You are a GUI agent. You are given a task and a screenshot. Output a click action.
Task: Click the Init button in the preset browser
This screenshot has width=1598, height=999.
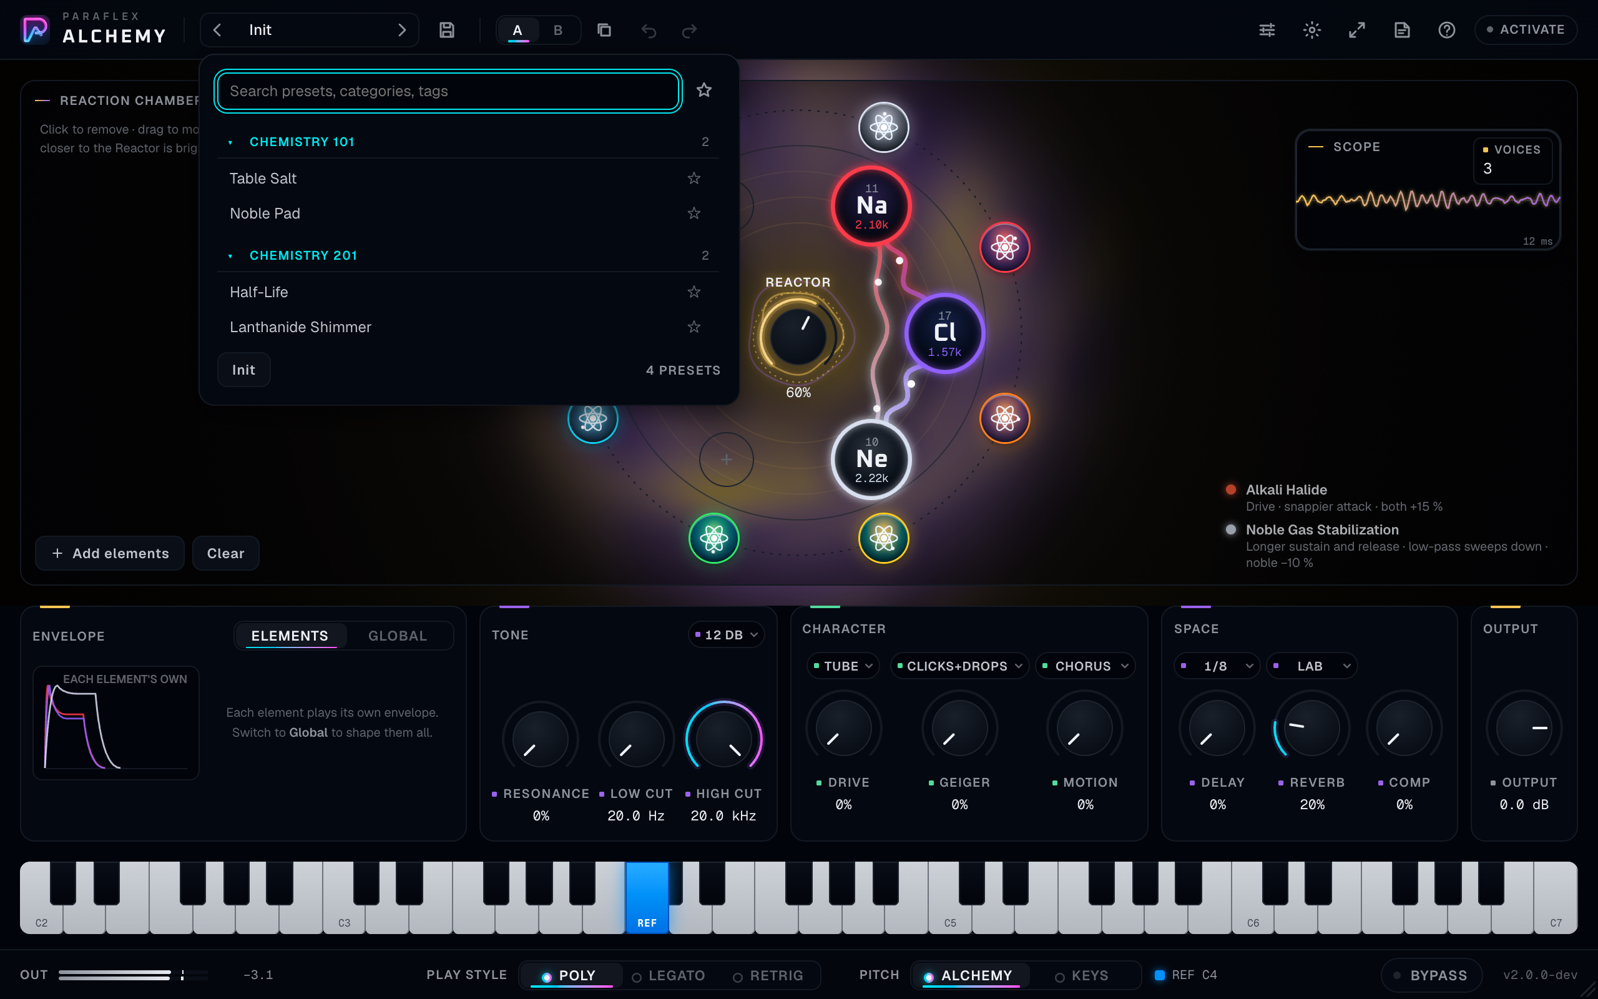point(243,370)
